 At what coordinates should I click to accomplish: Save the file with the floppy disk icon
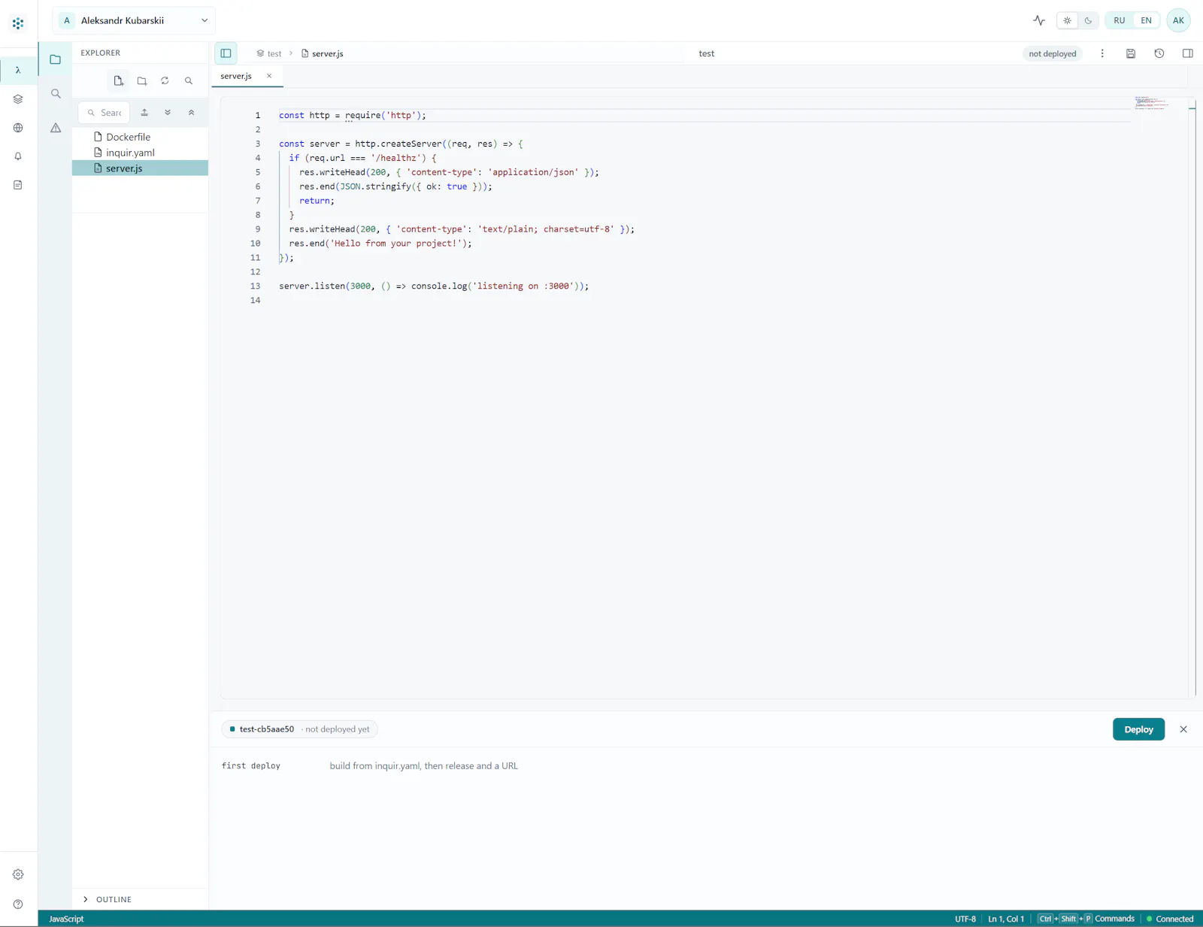1131,53
